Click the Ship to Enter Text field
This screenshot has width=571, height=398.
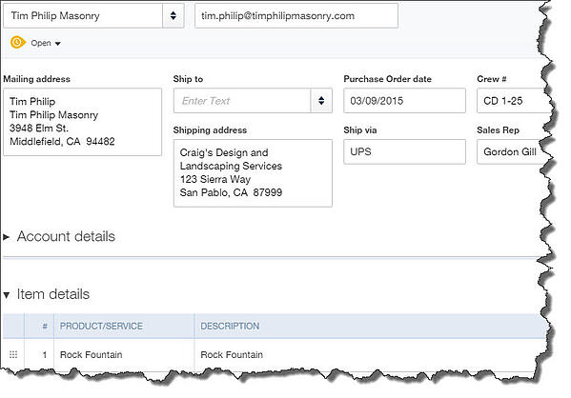click(x=242, y=100)
